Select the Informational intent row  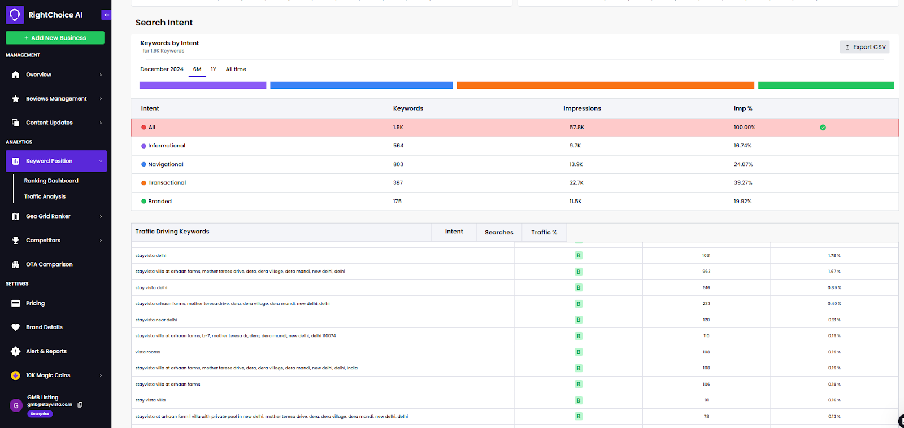coord(515,146)
